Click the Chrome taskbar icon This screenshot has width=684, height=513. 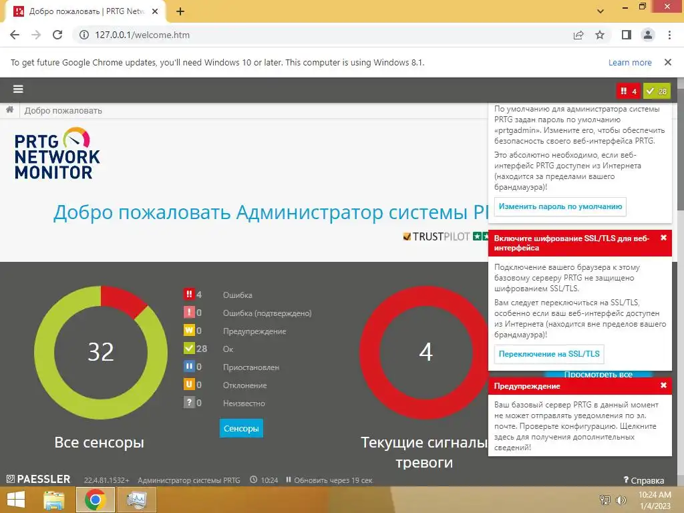coord(96,500)
